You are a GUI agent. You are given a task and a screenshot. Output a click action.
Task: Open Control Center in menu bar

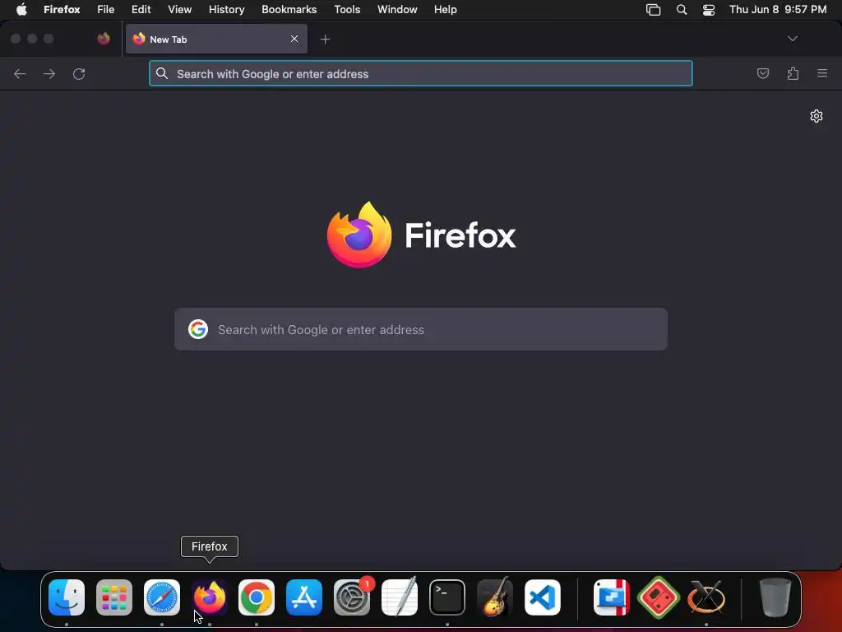[709, 10]
